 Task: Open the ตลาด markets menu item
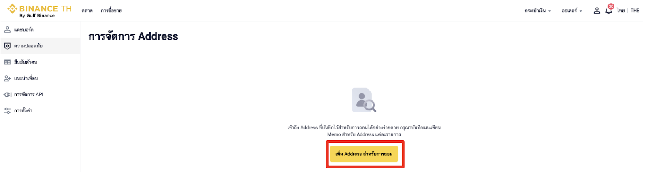pos(87,11)
